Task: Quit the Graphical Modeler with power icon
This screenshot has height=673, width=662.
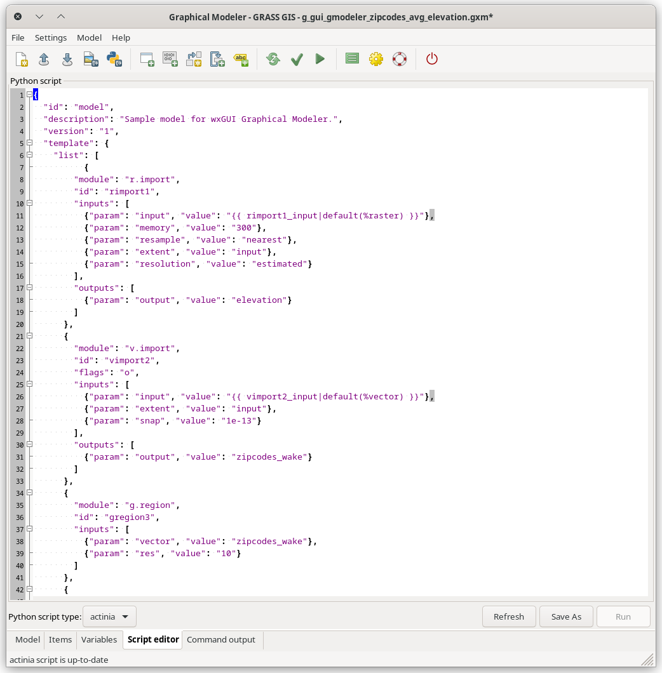Action: pos(432,58)
